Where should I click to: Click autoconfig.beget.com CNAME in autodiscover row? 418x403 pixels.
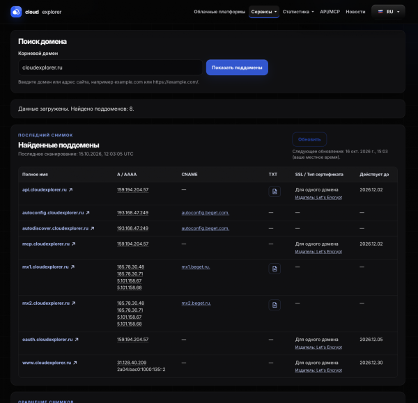[x=206, y=228]
